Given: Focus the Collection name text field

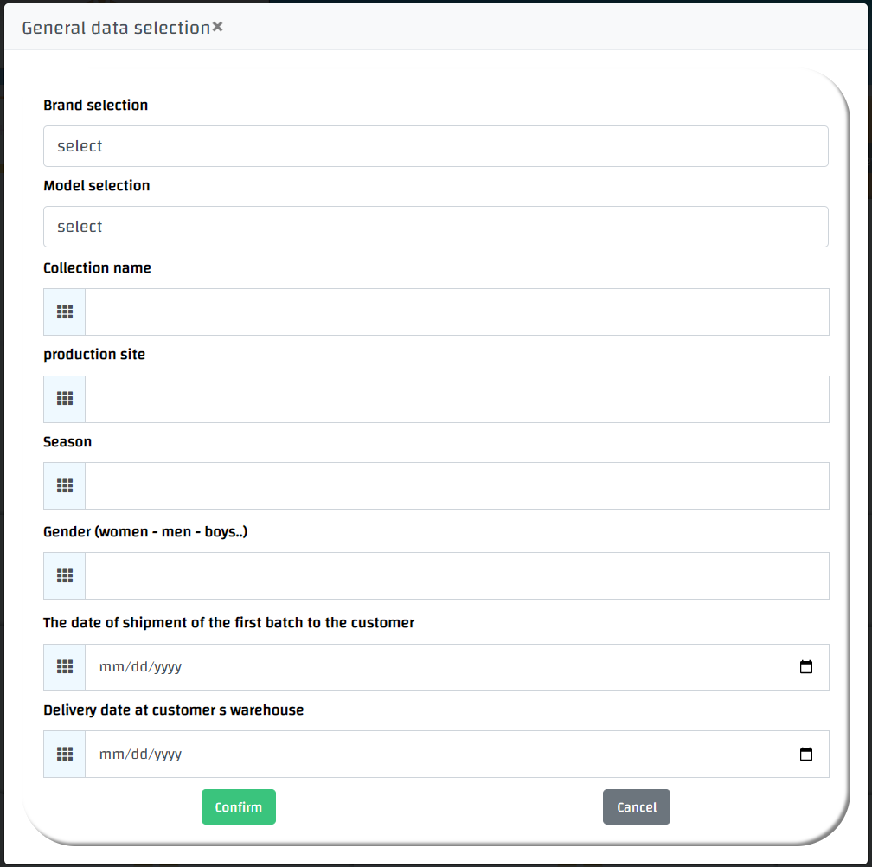Looking at the screenshot, I should click(x=457, y=311).
